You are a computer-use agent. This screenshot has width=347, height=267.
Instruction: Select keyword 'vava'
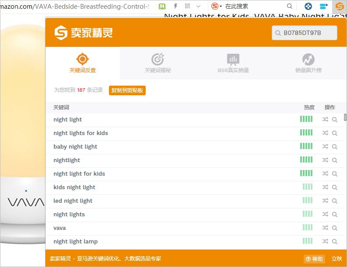point(60,228)
